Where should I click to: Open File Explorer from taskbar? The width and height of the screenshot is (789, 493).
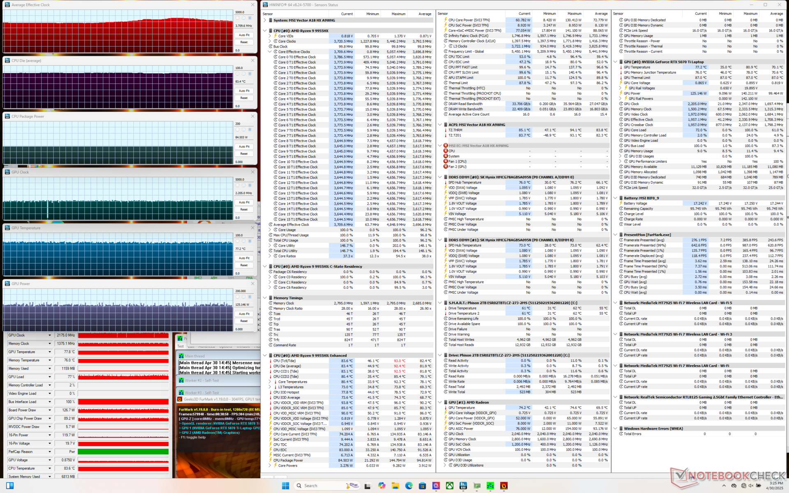pos(395,486)
